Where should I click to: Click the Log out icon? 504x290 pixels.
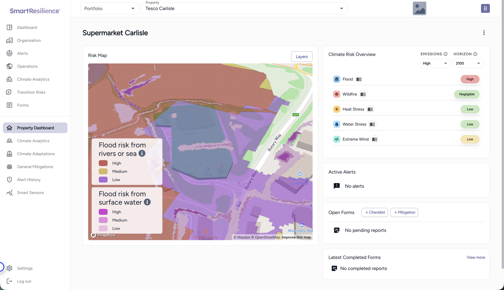click(9, 281)
